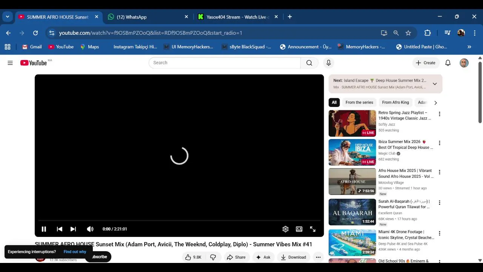Screen dimensions: 483x272
Task: Skip to next video in playlist
Action: (73, 229)
